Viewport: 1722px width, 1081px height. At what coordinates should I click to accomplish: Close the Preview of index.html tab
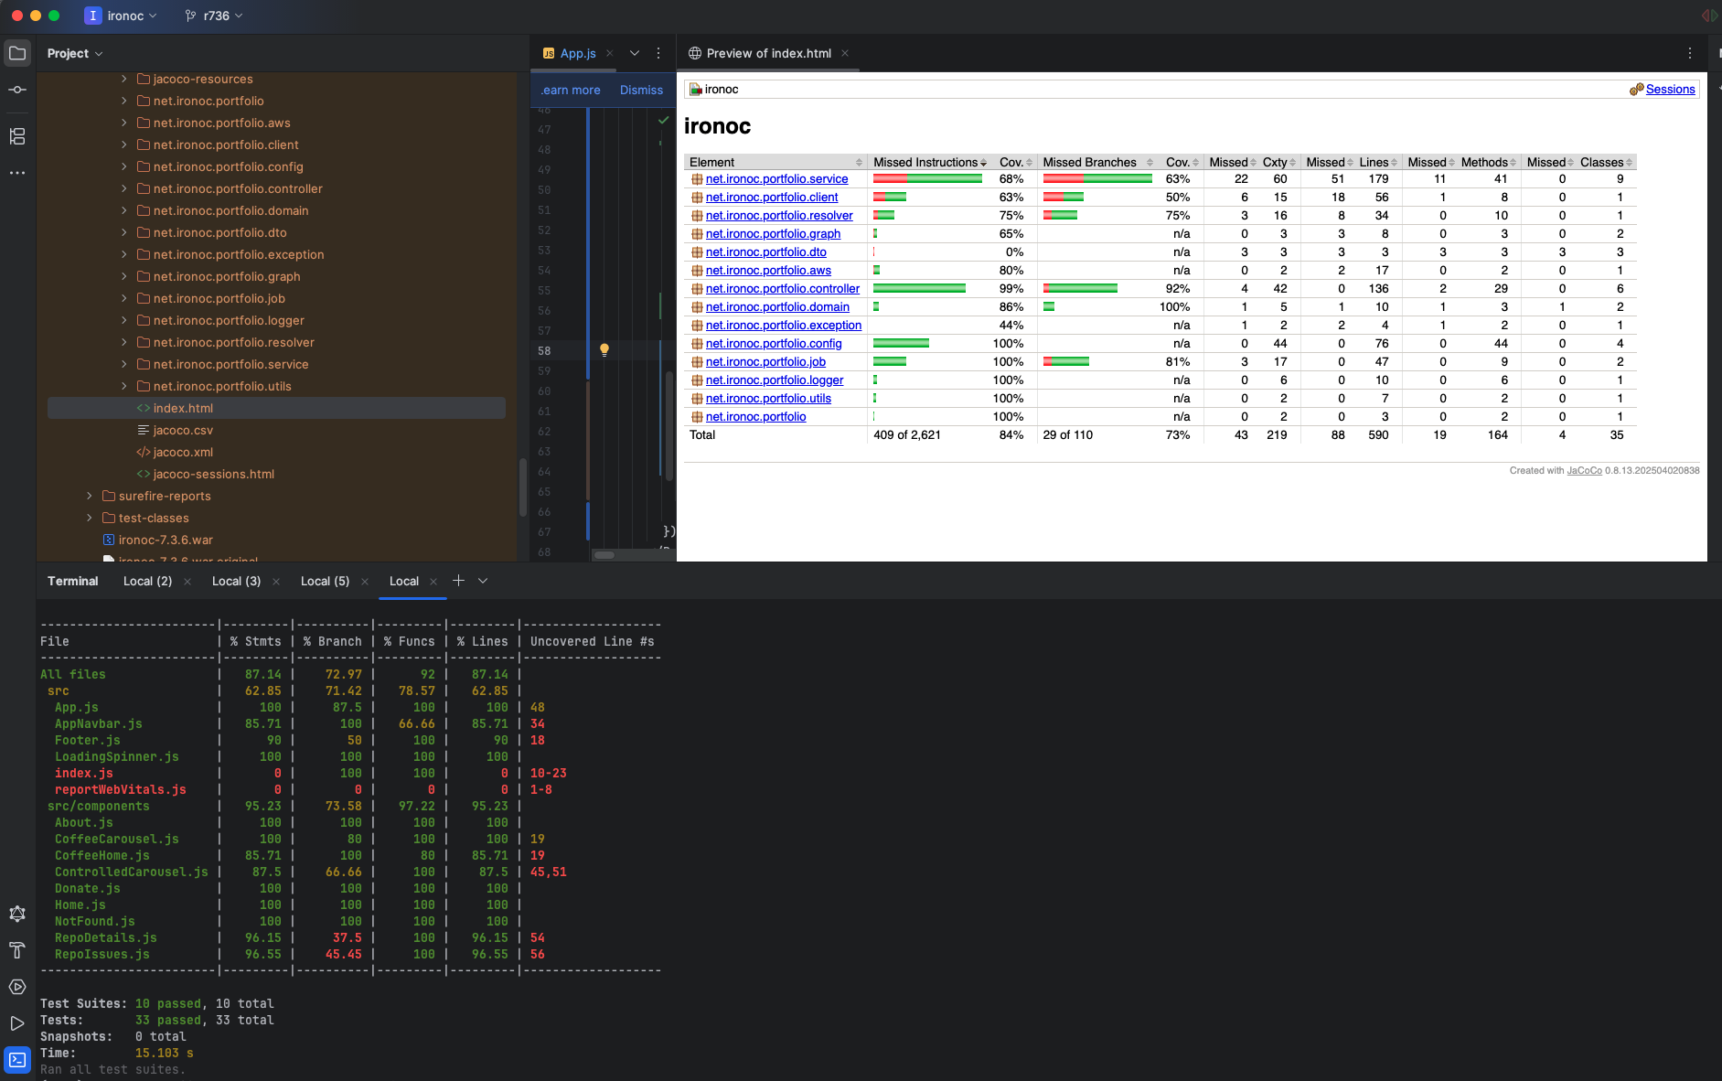coord(845,53)
